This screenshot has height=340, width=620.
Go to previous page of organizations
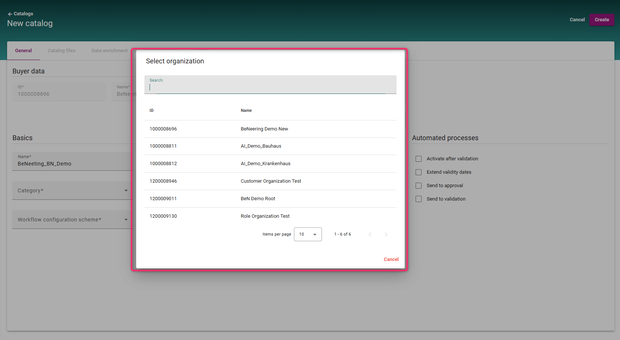(370, 234)
